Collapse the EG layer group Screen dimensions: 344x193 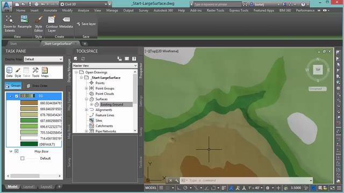coord(11,96)
